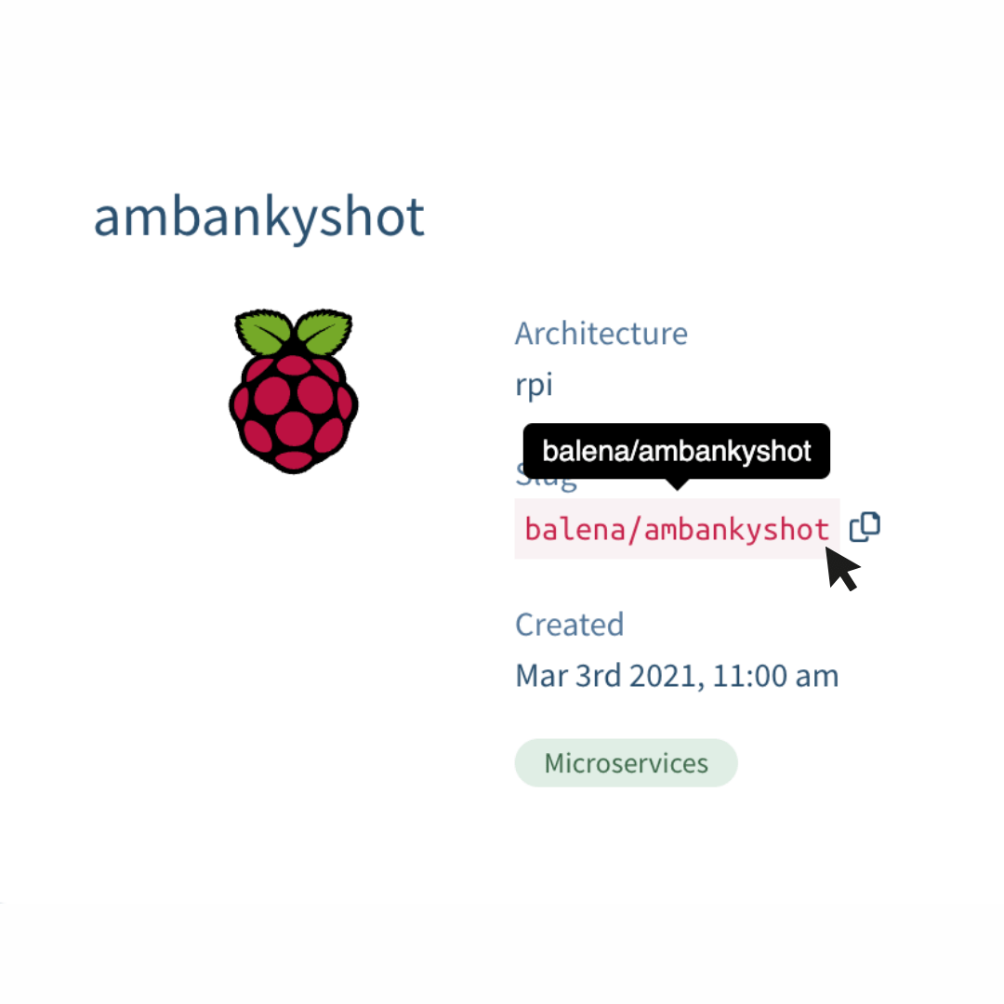Click the red berry of the Raspberry Pi logo
The image size is (1004, 1004).
pos(293,413)
